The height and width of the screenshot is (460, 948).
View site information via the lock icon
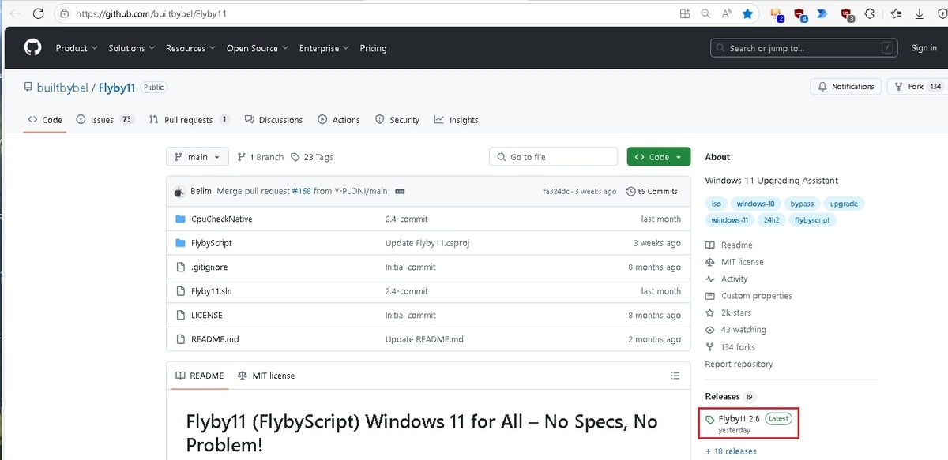[65, 13]
